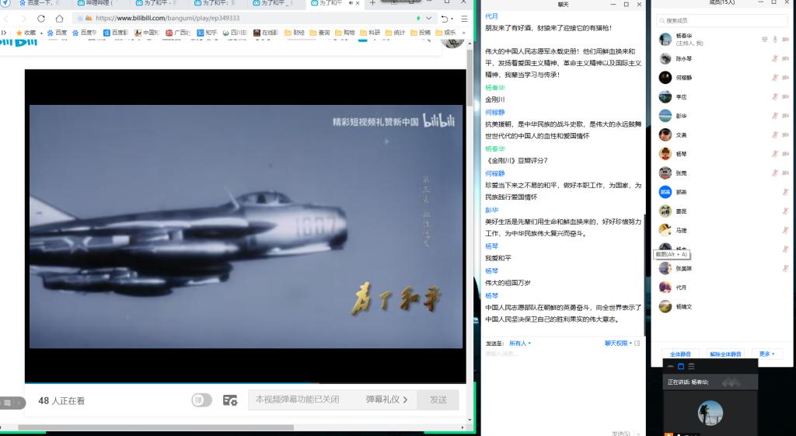Unmute 马捷's muted microphone icon
796x436 pixels.
click(785, 230)
